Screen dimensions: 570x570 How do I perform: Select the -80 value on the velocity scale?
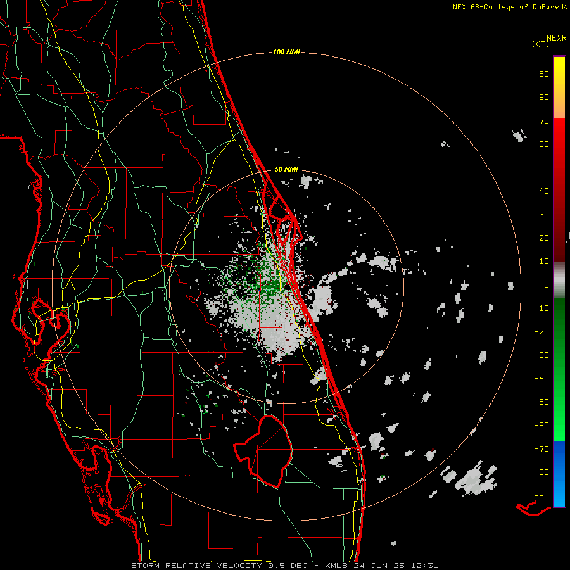(541, 472)
